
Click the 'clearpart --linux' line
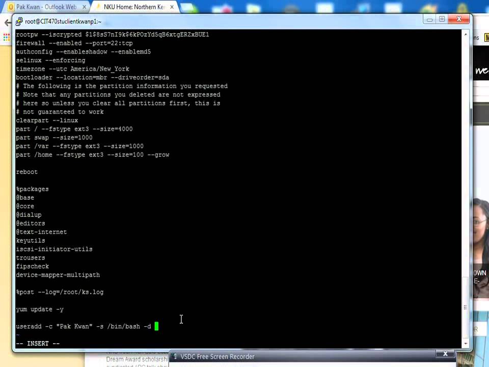pos(47,120)
